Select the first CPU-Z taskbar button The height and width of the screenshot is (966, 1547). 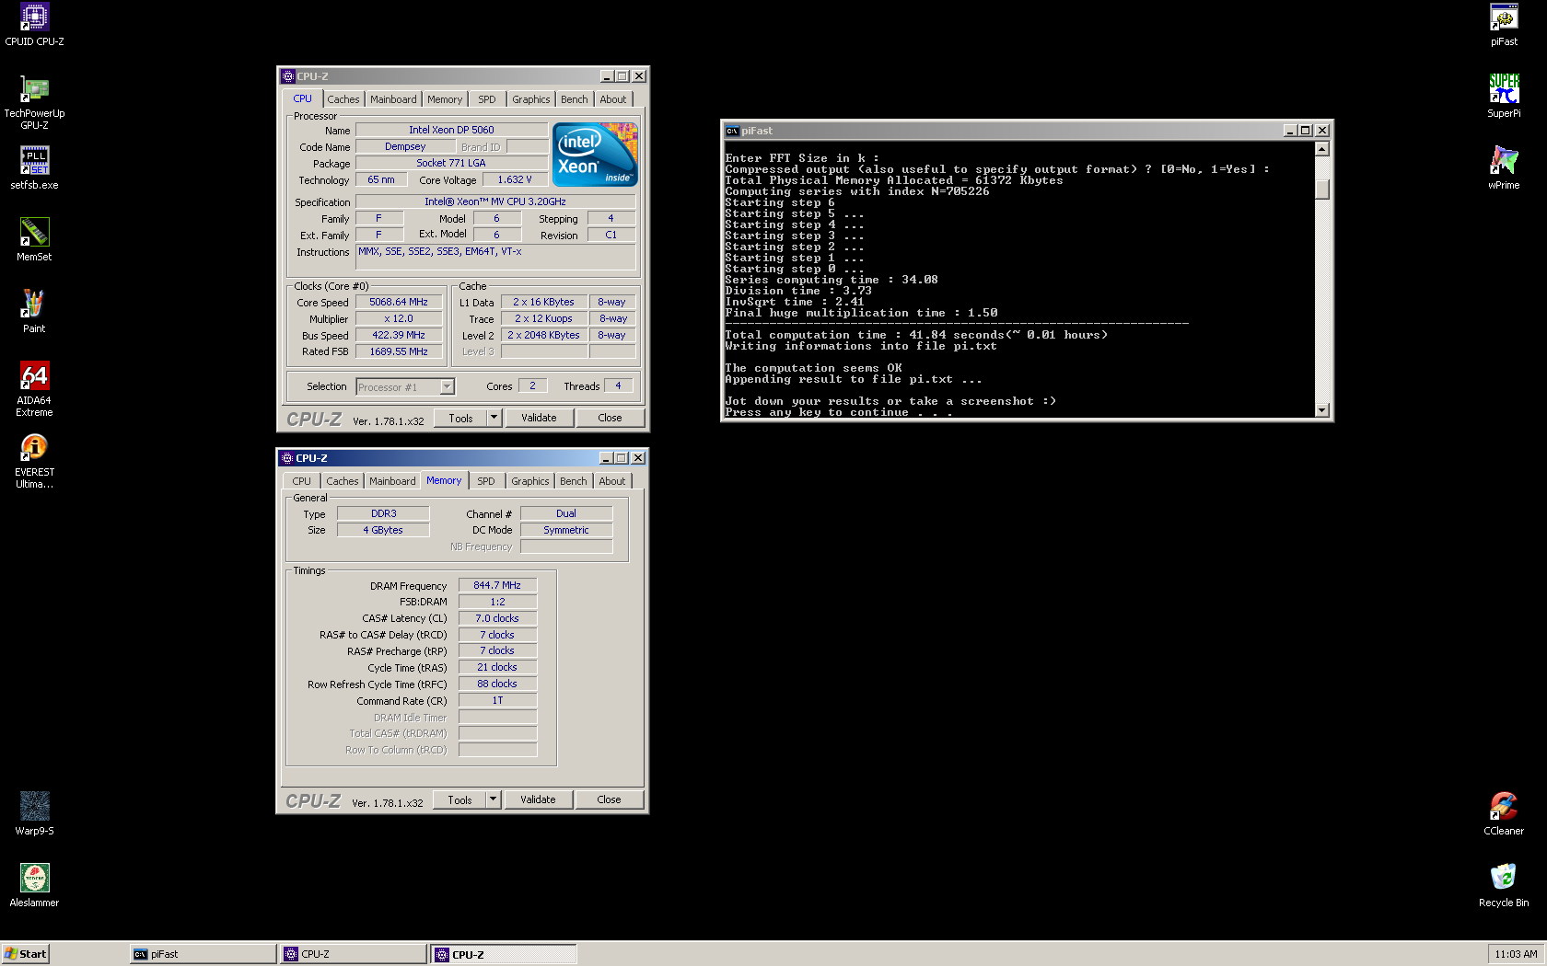(x=354, y=954)
